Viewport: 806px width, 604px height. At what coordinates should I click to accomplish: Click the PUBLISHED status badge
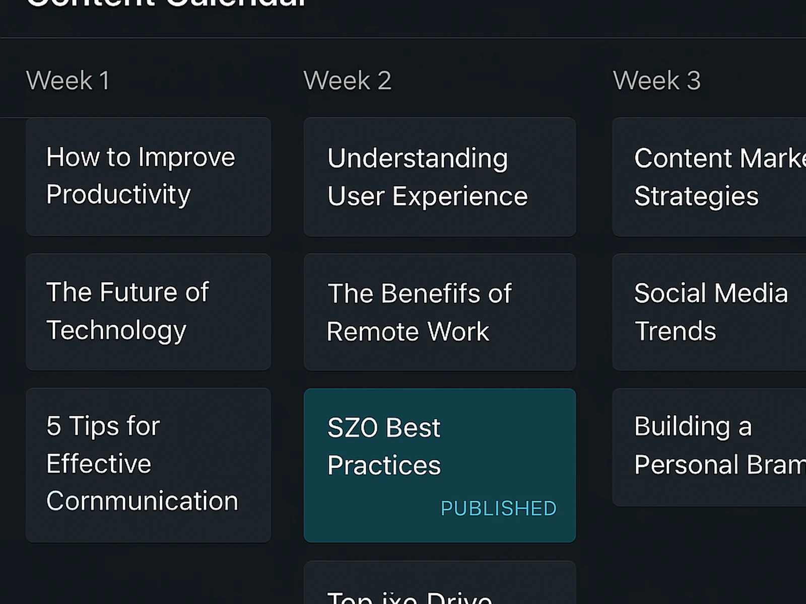coord(498,508)
